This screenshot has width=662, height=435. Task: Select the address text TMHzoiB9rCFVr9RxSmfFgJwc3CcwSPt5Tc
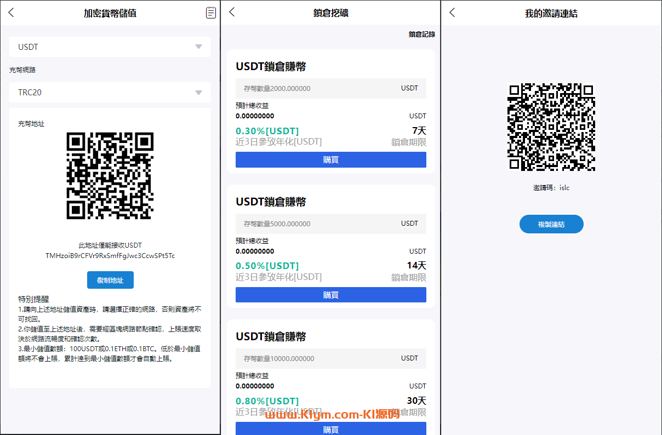[110, 256]
